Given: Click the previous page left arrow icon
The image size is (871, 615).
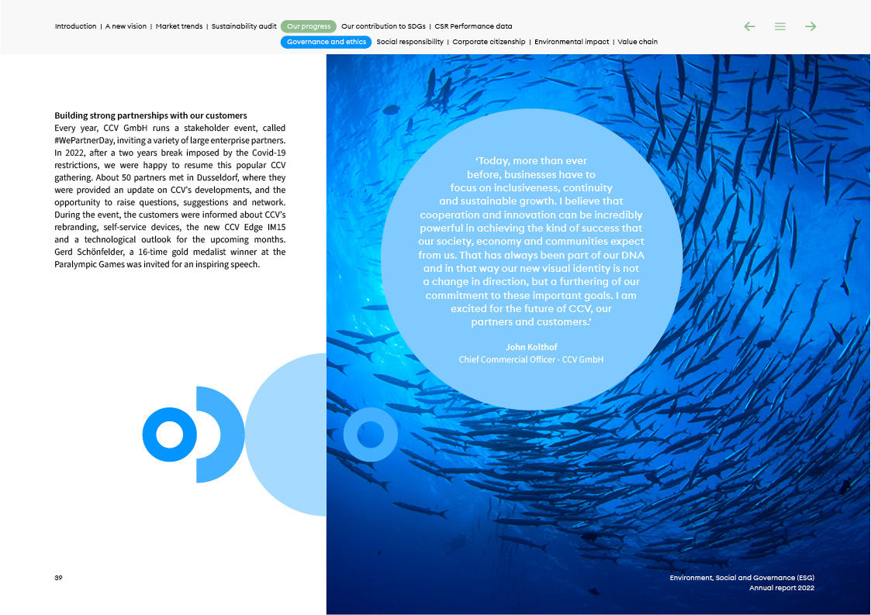Looking at the screenshot, I should 749,26.
